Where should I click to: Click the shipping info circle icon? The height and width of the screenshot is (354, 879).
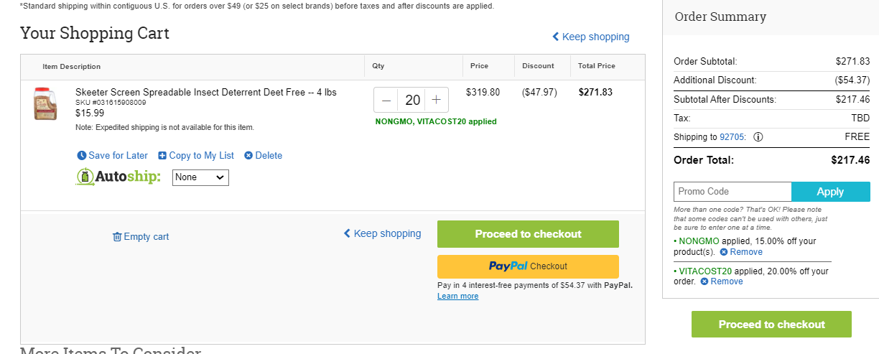(758, 137)
